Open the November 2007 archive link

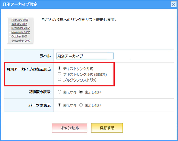pos(21,32)
